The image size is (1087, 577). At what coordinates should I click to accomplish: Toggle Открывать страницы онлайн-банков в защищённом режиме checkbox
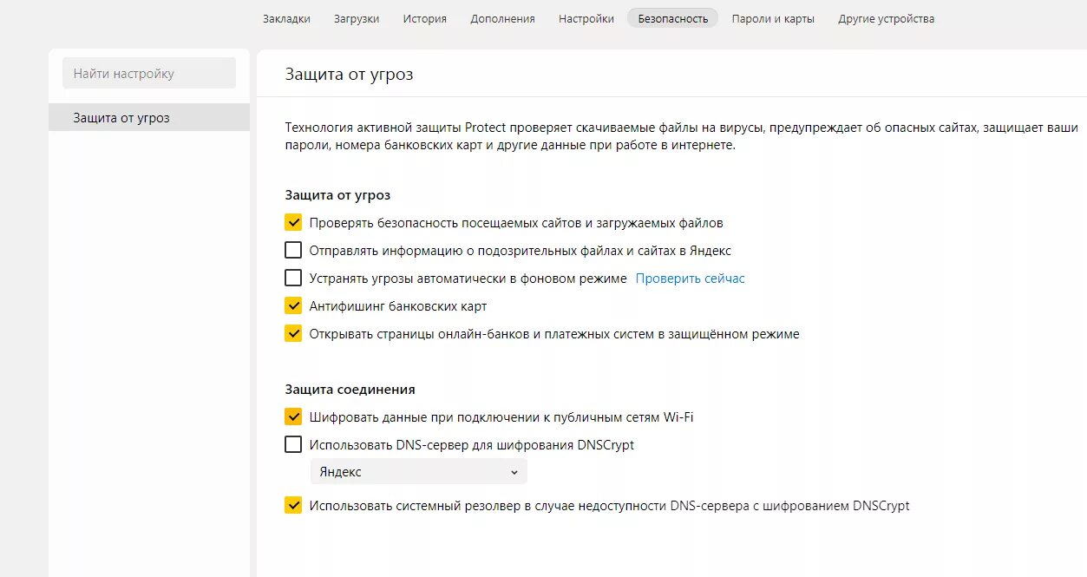[x=293, y=334]
